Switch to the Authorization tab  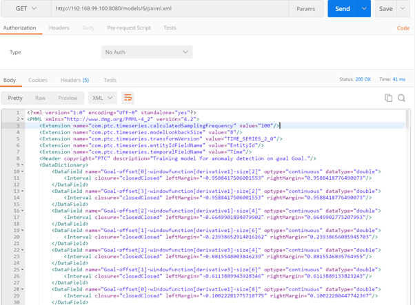(19, 28)
